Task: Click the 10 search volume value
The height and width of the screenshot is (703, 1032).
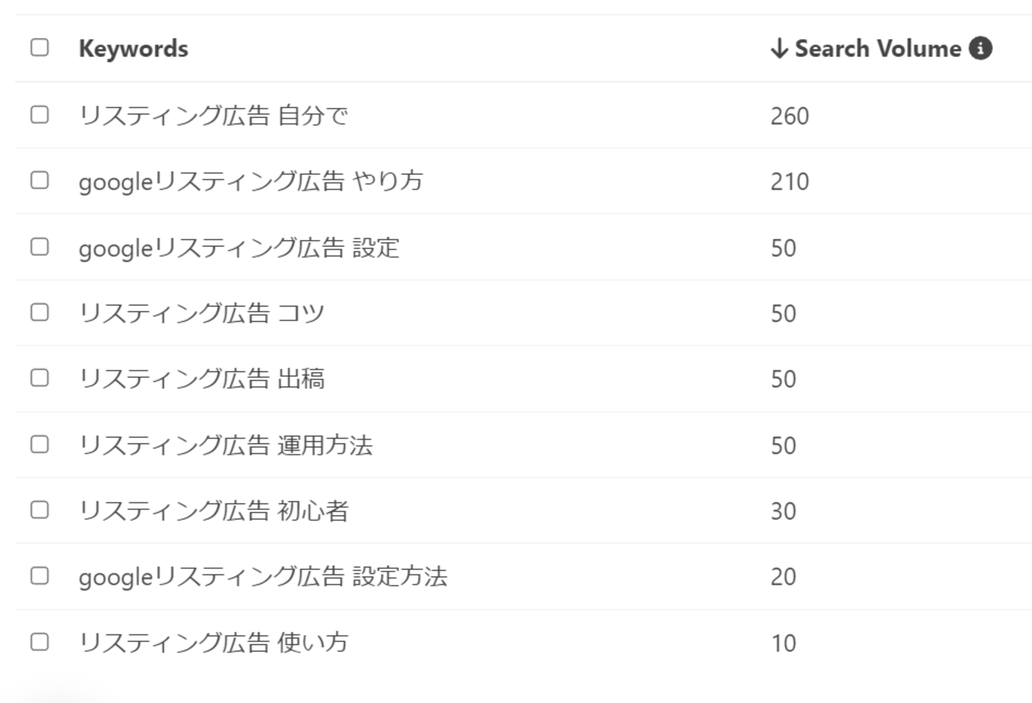Action: (784, 644)
